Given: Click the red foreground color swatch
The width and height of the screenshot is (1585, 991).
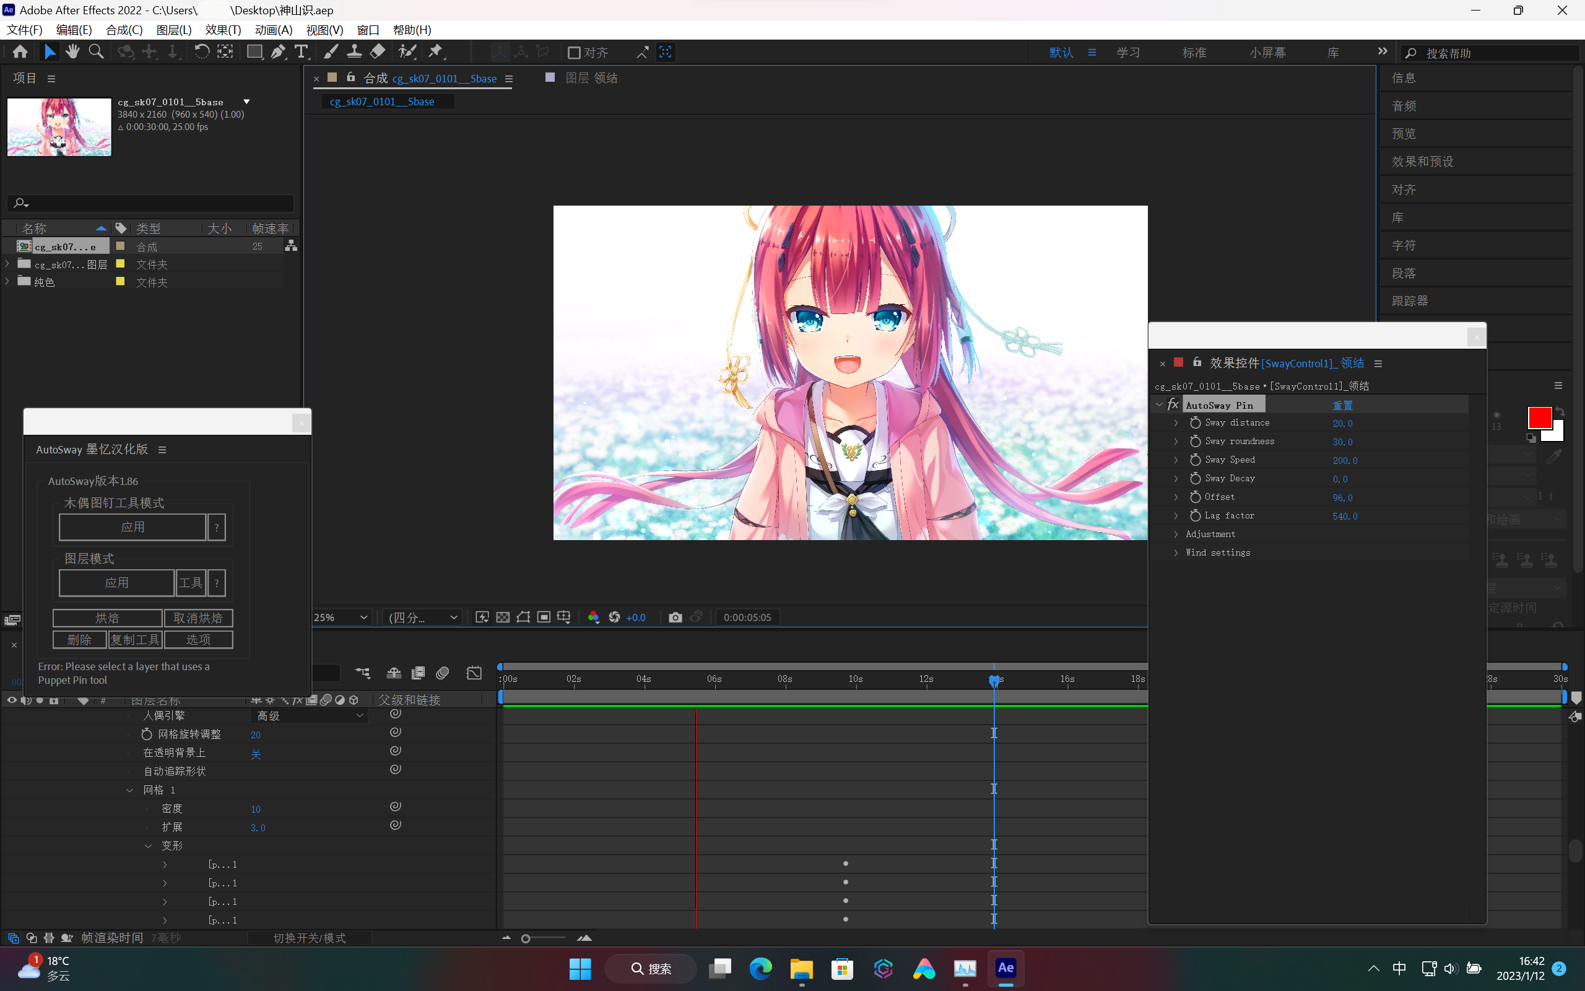Looking at the screenshot, I should [x=1539, y=418].
